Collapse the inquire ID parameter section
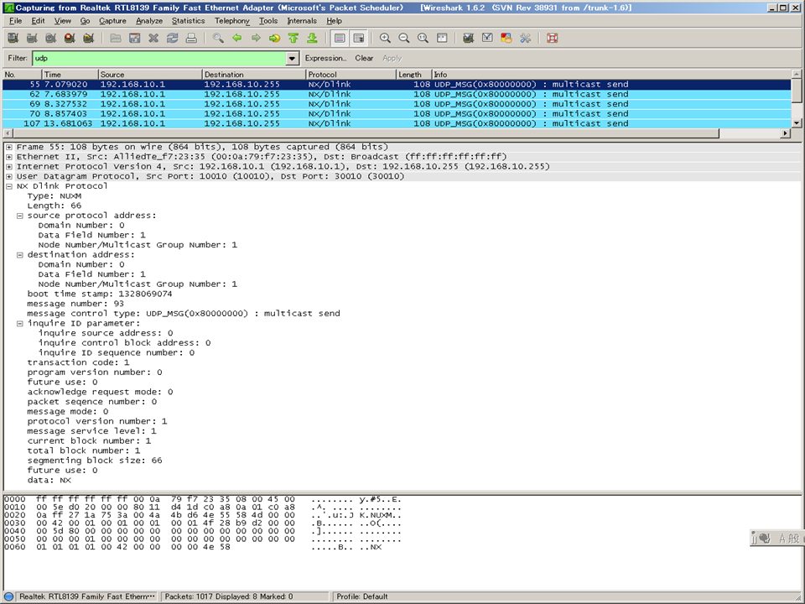This screenshot has height=604, width=805. [x=20, y=323]
